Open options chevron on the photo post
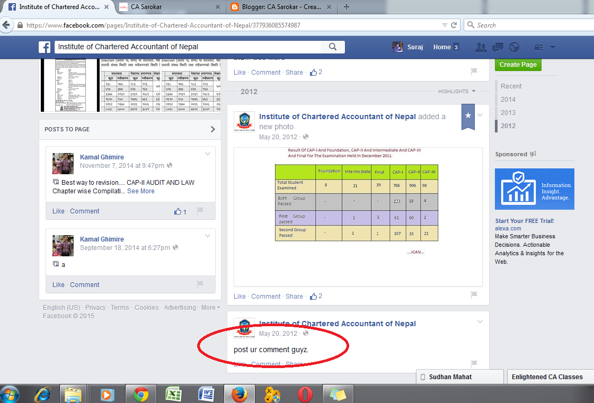This screenshot has width=594, height=403. (x=480, y=115)
